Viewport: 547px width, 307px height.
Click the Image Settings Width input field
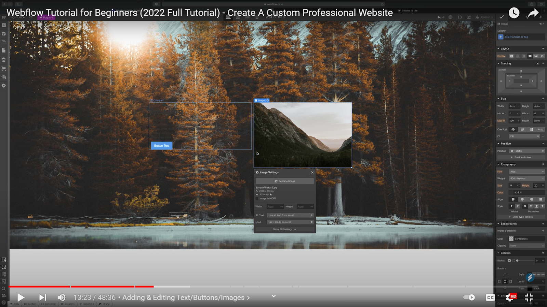point(275,206)
